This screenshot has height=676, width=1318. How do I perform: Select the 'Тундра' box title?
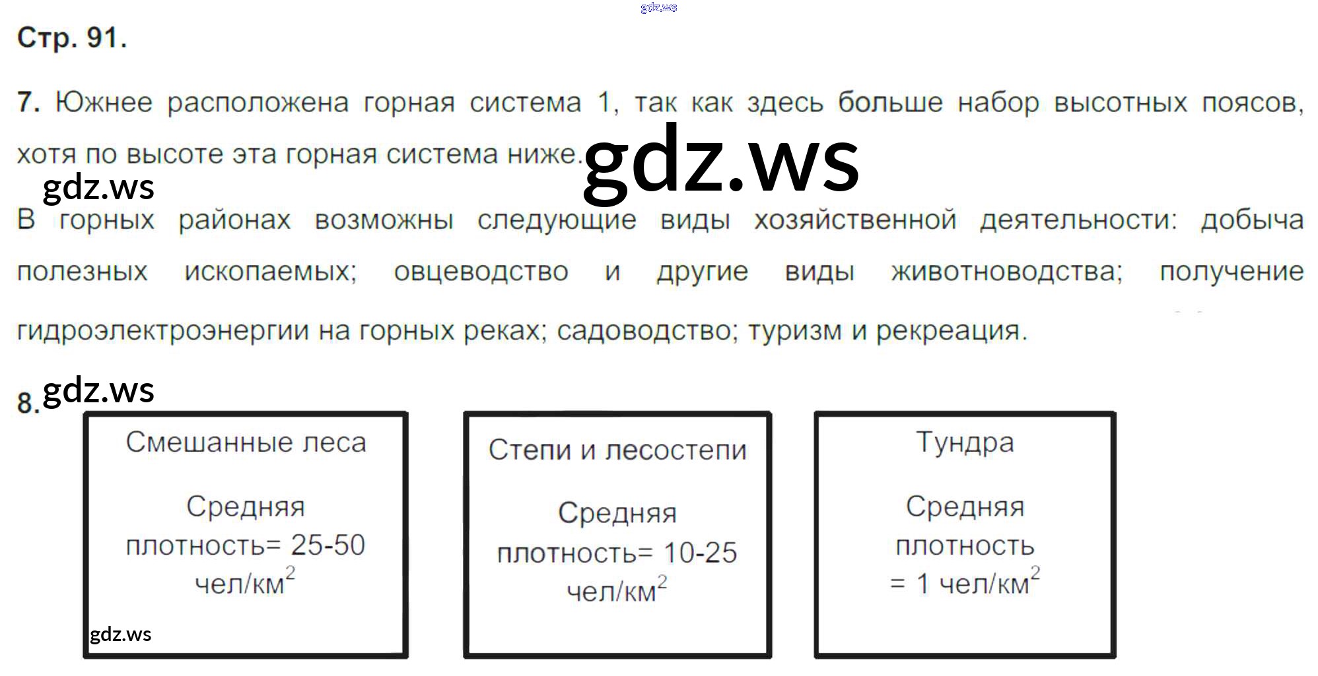click(x=965, y=443)
